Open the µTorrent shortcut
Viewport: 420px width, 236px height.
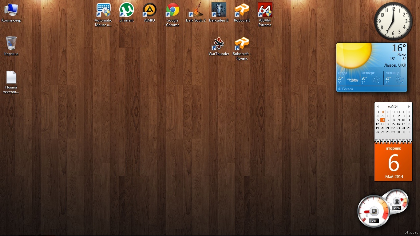click(x=126, y=10)
